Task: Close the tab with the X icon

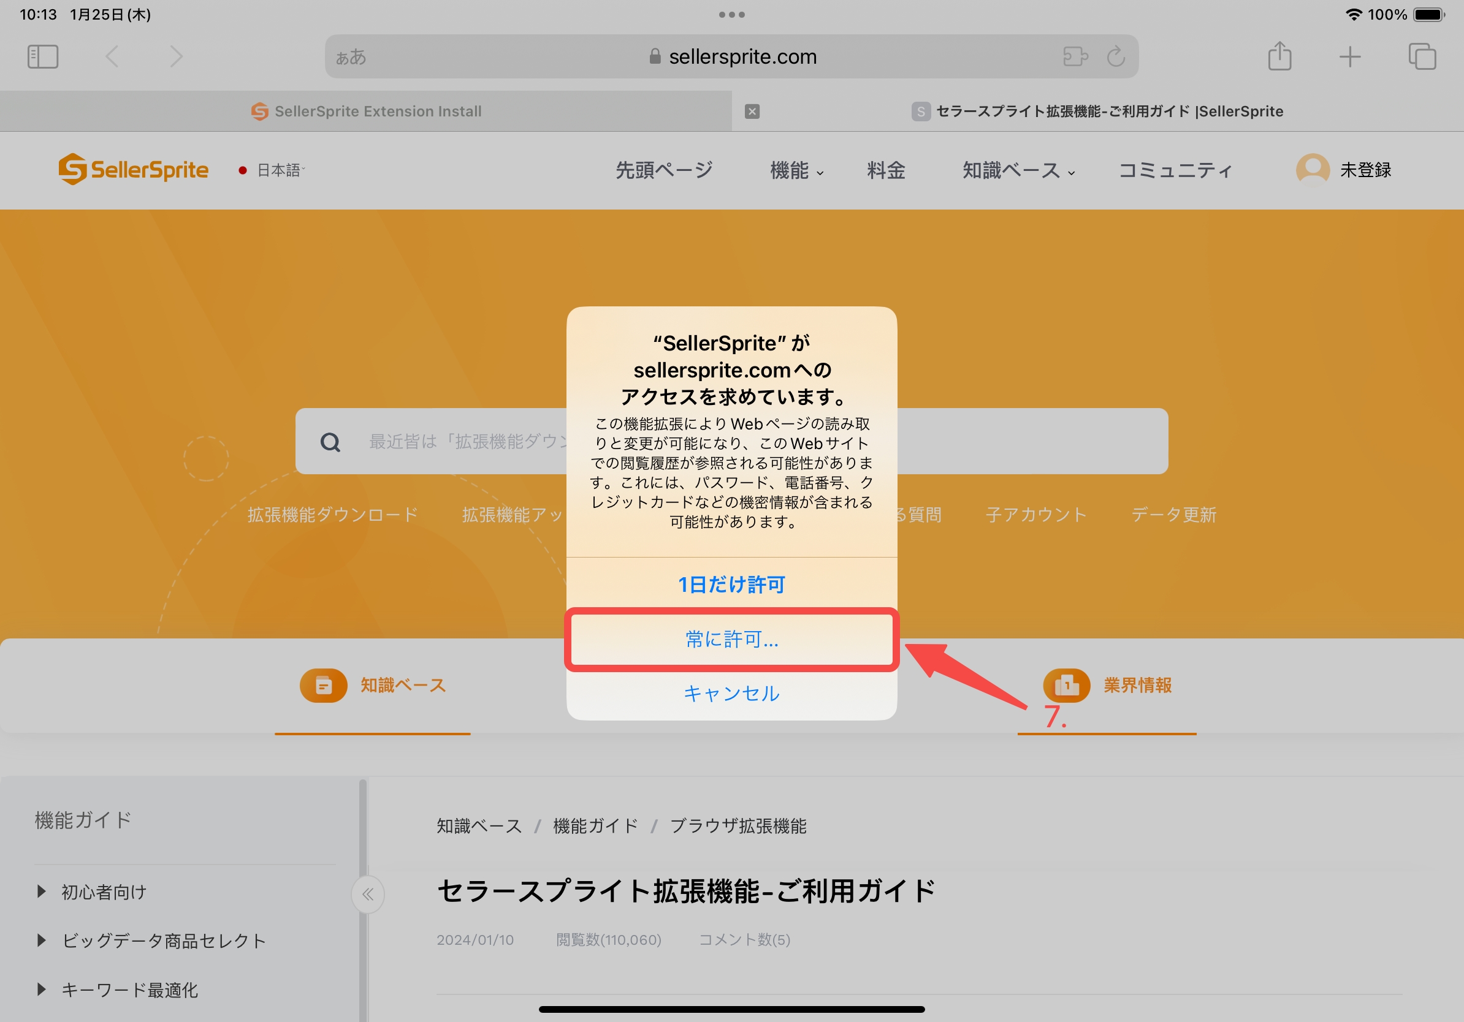Action: [752, 112]
